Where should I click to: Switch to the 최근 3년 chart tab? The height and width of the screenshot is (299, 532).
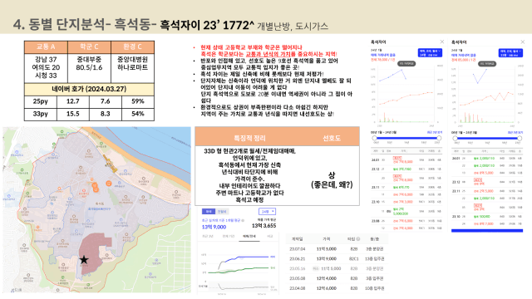point(208,236)
